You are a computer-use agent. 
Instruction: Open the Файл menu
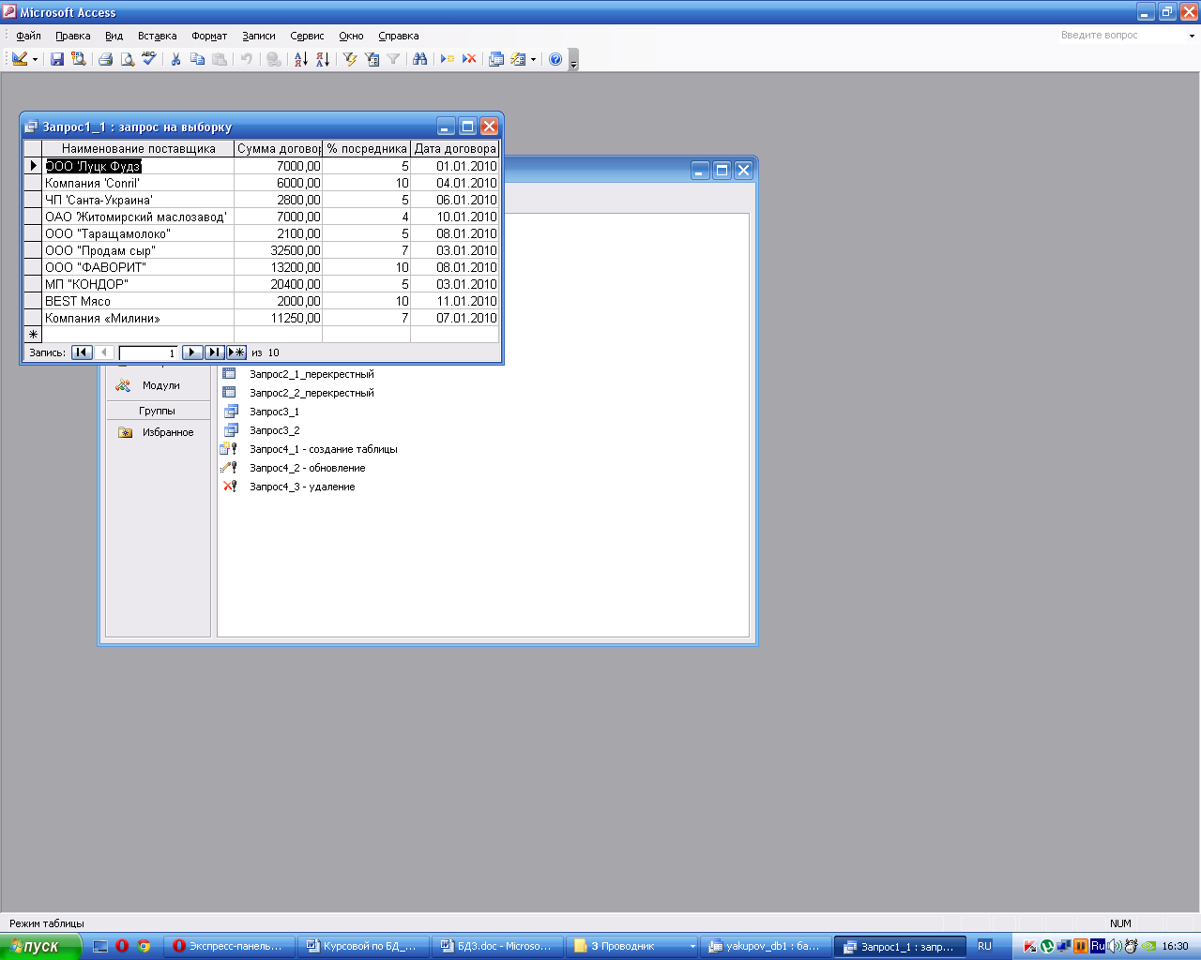[28, 36]
